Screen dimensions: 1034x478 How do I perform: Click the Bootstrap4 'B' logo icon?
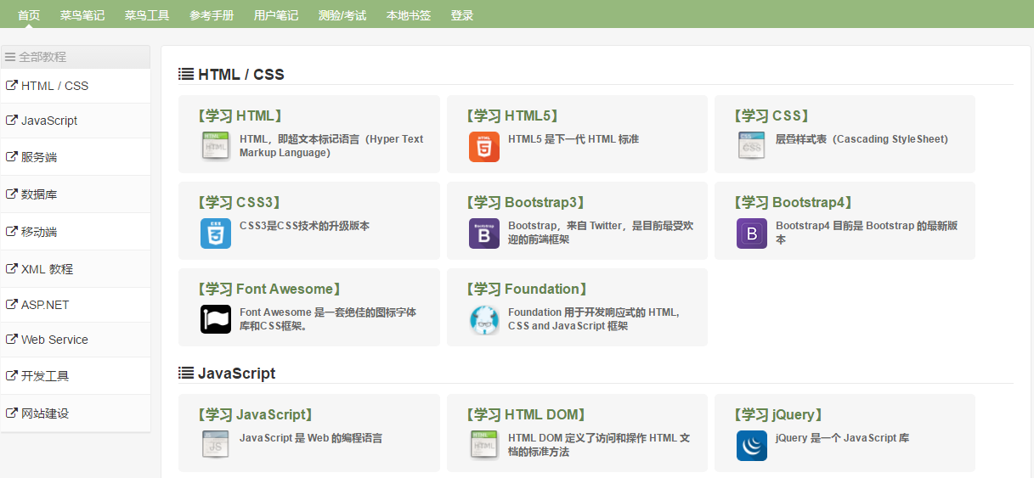751,233
